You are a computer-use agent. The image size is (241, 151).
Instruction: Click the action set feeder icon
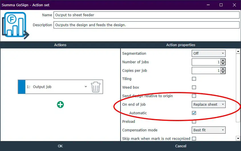[x=15, y=26]
